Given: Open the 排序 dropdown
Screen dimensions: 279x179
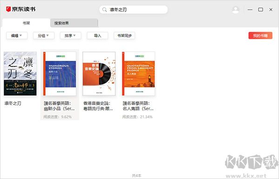Looking at the screenshot, I should coord(71,36).
